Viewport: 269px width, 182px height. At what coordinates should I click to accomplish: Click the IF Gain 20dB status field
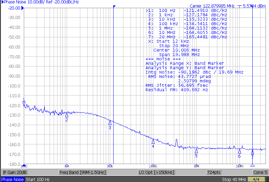click(x=14, y=172)
